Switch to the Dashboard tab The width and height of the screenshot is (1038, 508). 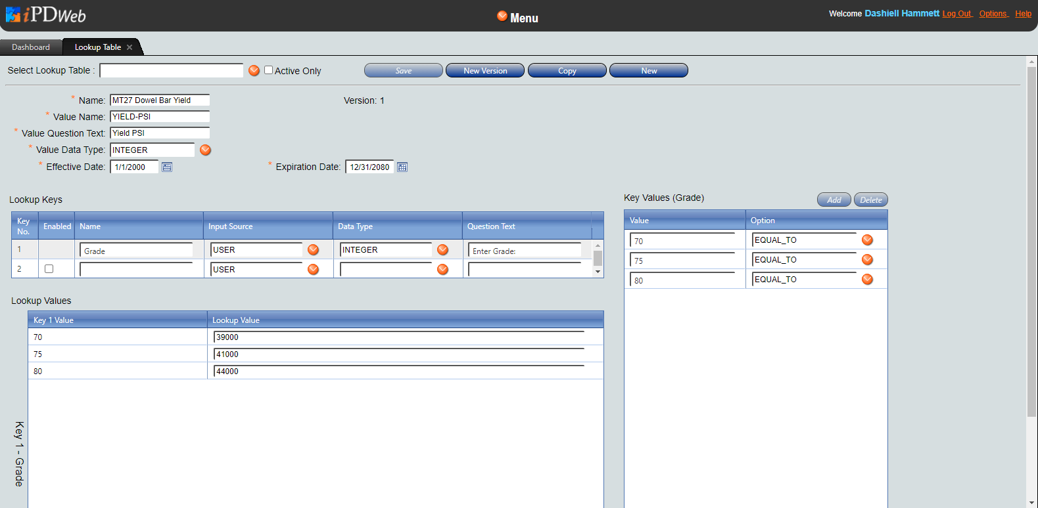[x=31, y=47]
